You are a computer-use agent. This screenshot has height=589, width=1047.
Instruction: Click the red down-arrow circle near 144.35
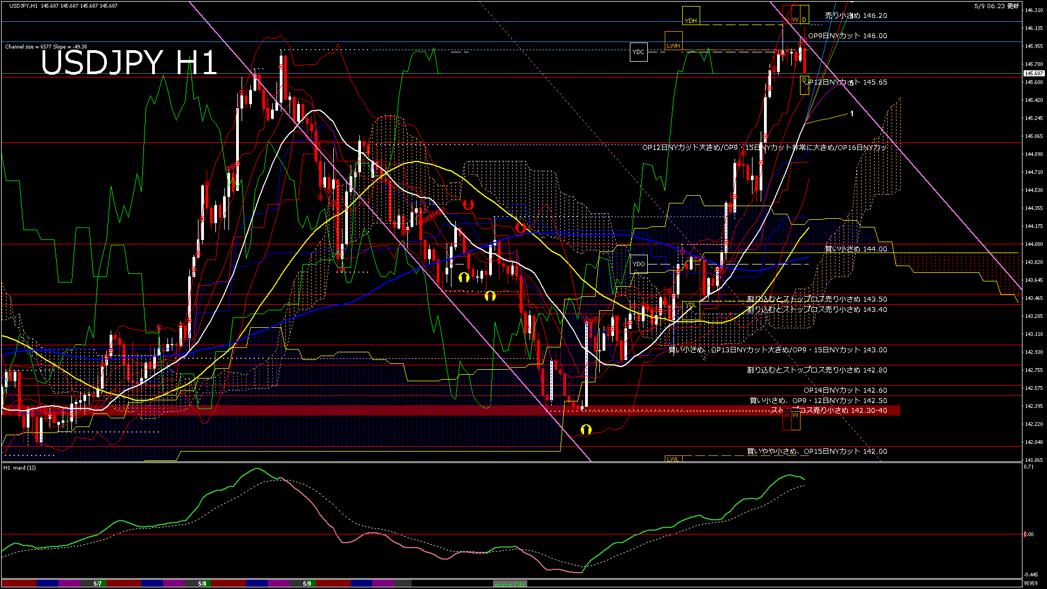click(x=468, y=205)
